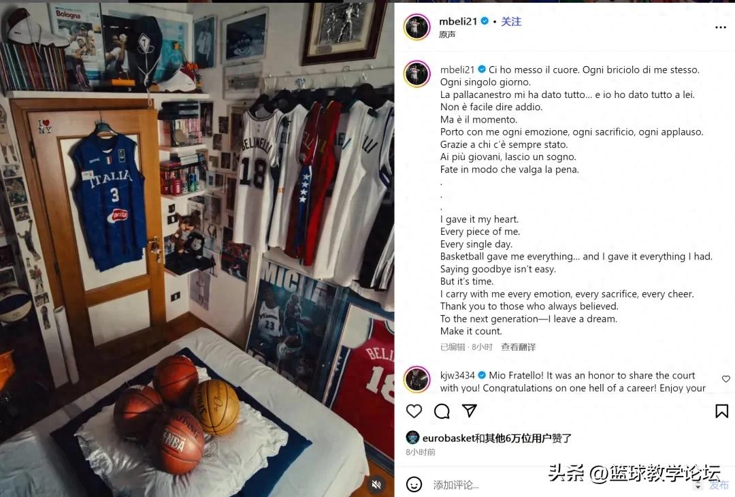Open the kjw3434 commenter username
Image resolution: width=735 pixels, height=497 pixels.
tap(457, 375)
